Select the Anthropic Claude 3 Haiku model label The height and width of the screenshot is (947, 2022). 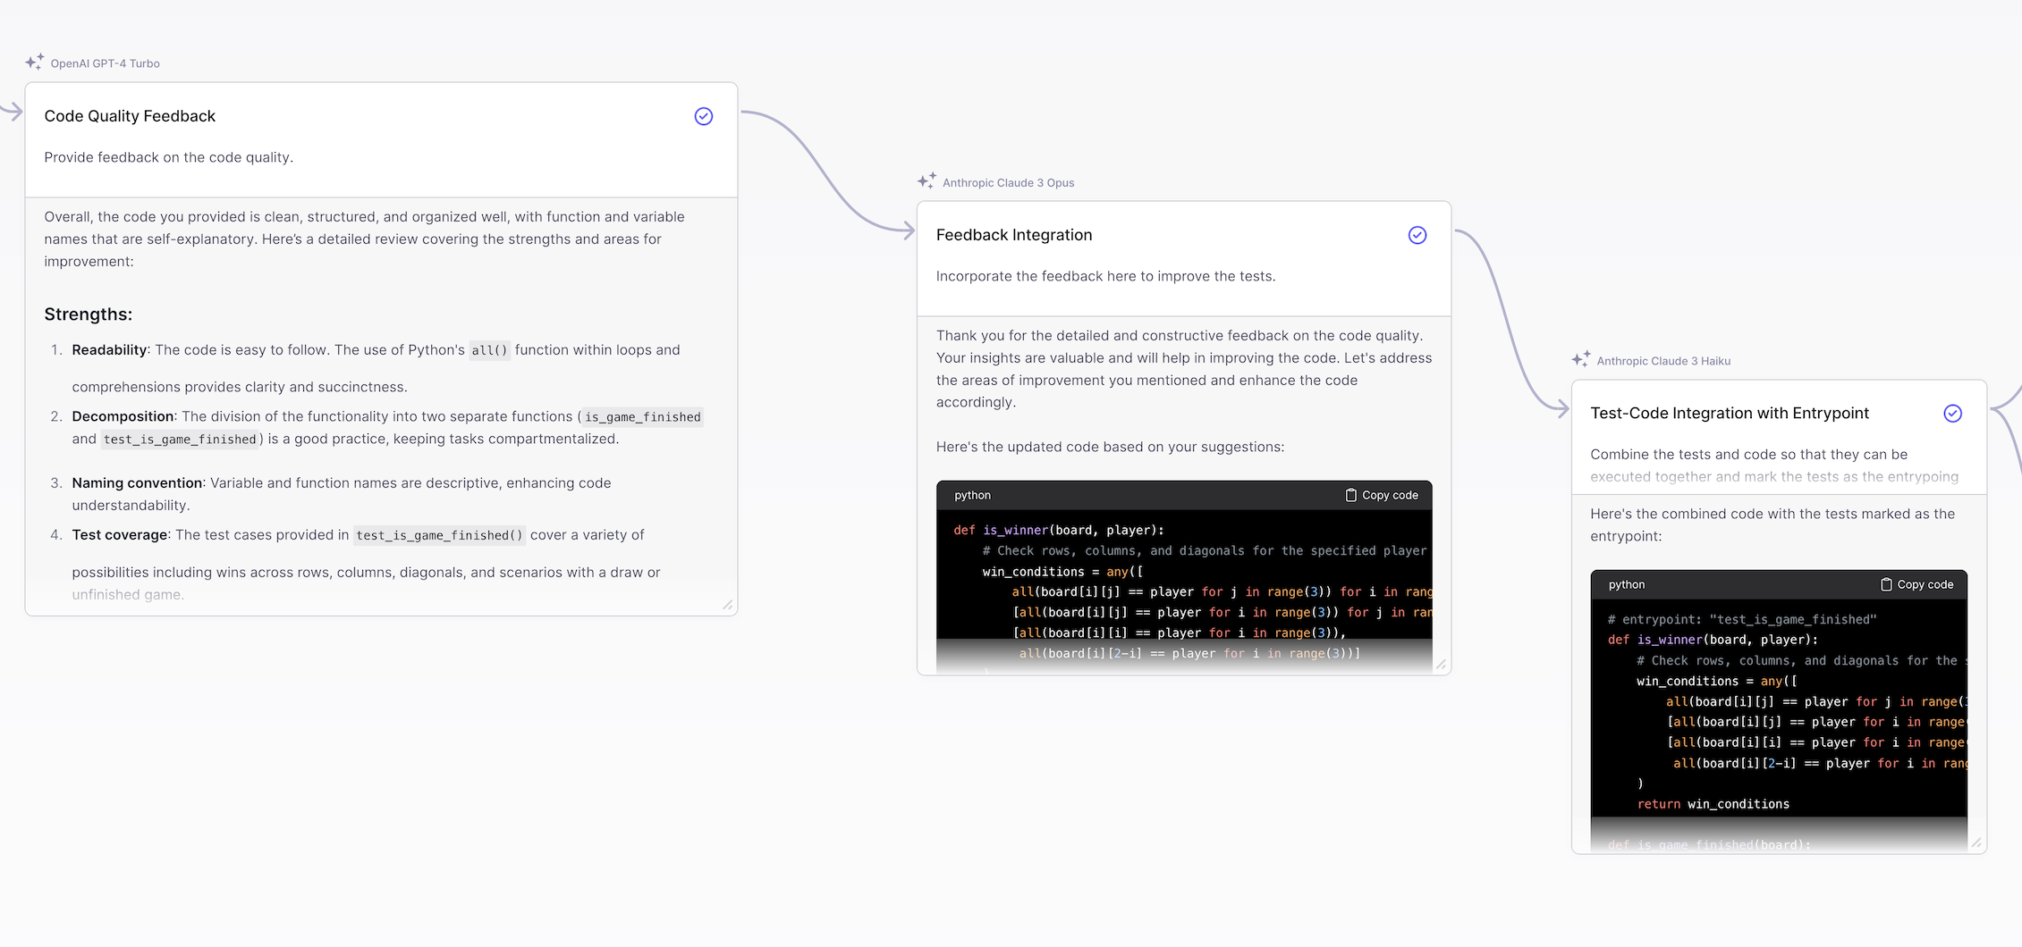pos(1663,361)
